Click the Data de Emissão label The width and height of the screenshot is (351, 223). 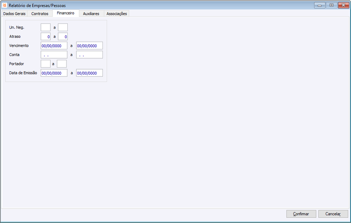[23, 73]
